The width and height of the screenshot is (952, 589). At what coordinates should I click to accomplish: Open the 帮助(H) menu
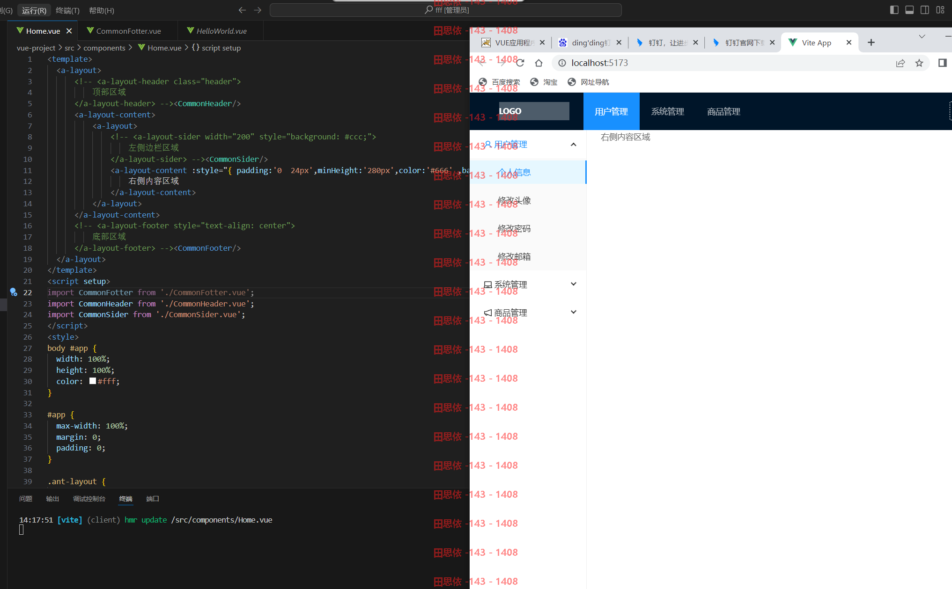point(102,10)
